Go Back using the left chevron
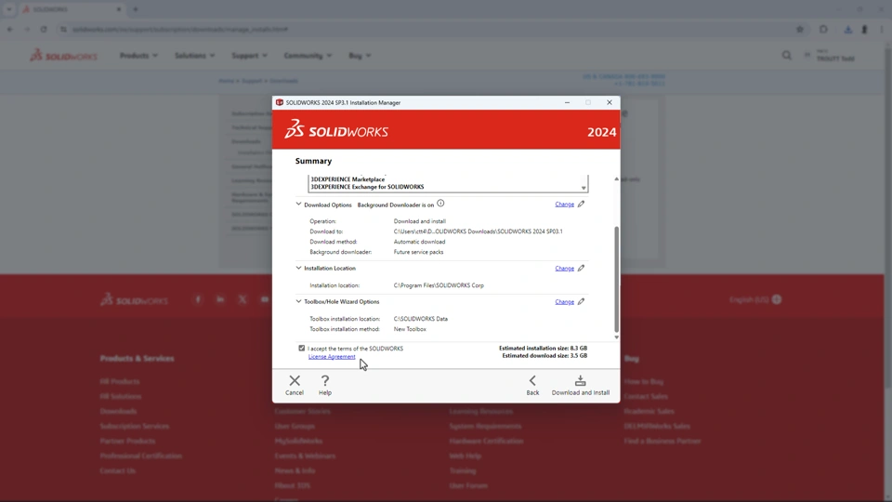The image size is (892, 502). tap(532, 380)
